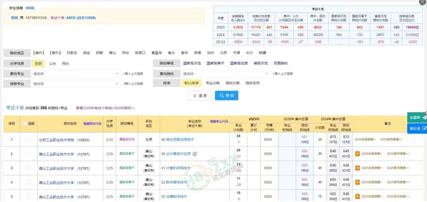
Task: Tick the checkbox in 动漫制作技术 row
Action: [x=28, y=196]
